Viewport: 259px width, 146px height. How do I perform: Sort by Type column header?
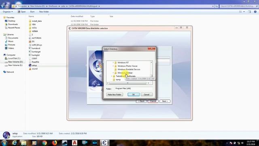(x=92, y=16)
